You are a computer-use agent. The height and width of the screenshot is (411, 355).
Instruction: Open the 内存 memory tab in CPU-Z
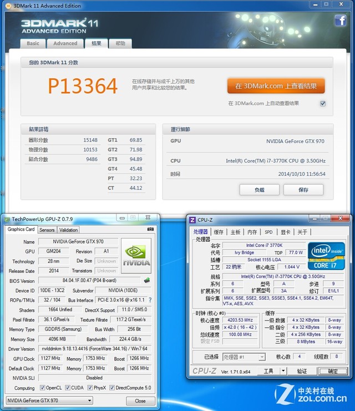point(252,232)
